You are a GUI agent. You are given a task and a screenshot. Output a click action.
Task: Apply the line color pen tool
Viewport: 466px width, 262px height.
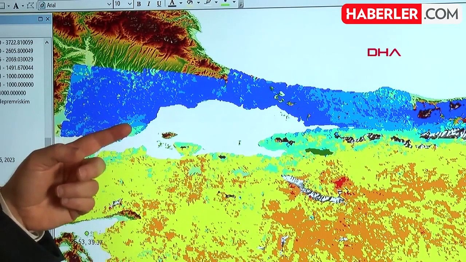tap(208, 3)
